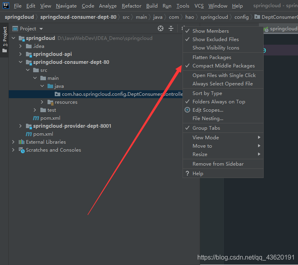298x265 pixels.
Task: Disable Compact Middle Packages
Action: 223,66
